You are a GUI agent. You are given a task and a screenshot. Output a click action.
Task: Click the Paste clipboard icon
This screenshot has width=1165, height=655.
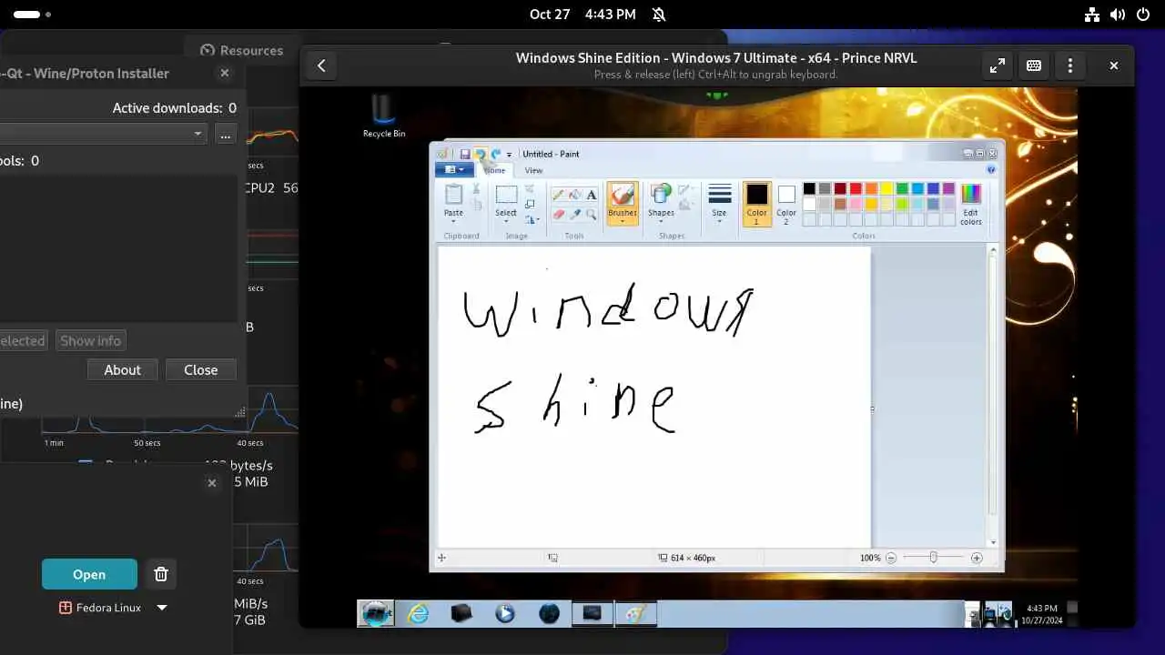[x=453, y=194]
